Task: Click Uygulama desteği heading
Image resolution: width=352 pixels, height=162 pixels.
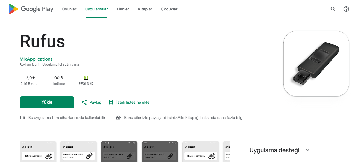Action: (274, 150)
